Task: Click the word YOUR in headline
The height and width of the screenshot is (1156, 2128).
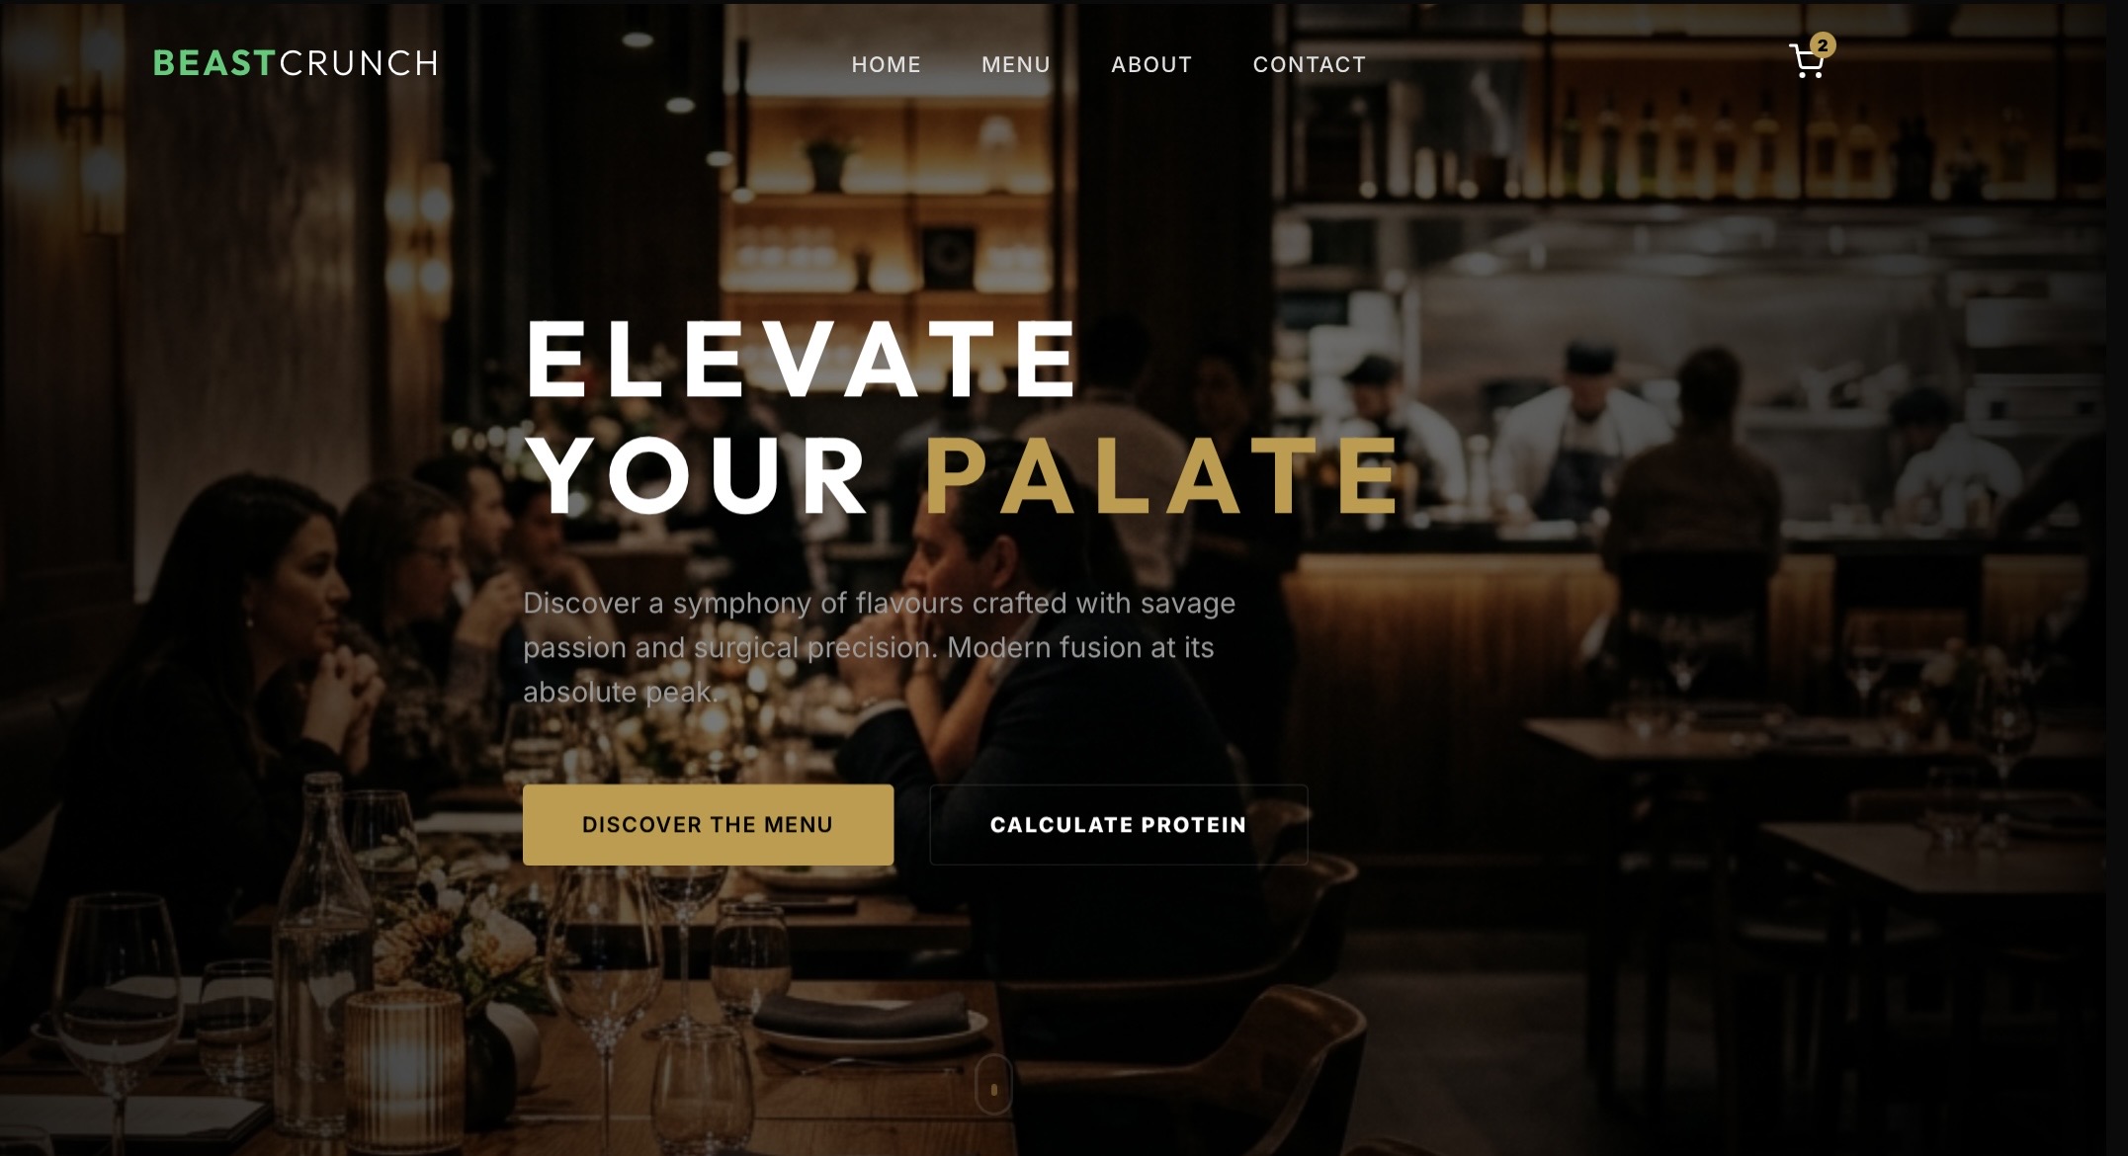Action: click(x=698, y=476)
